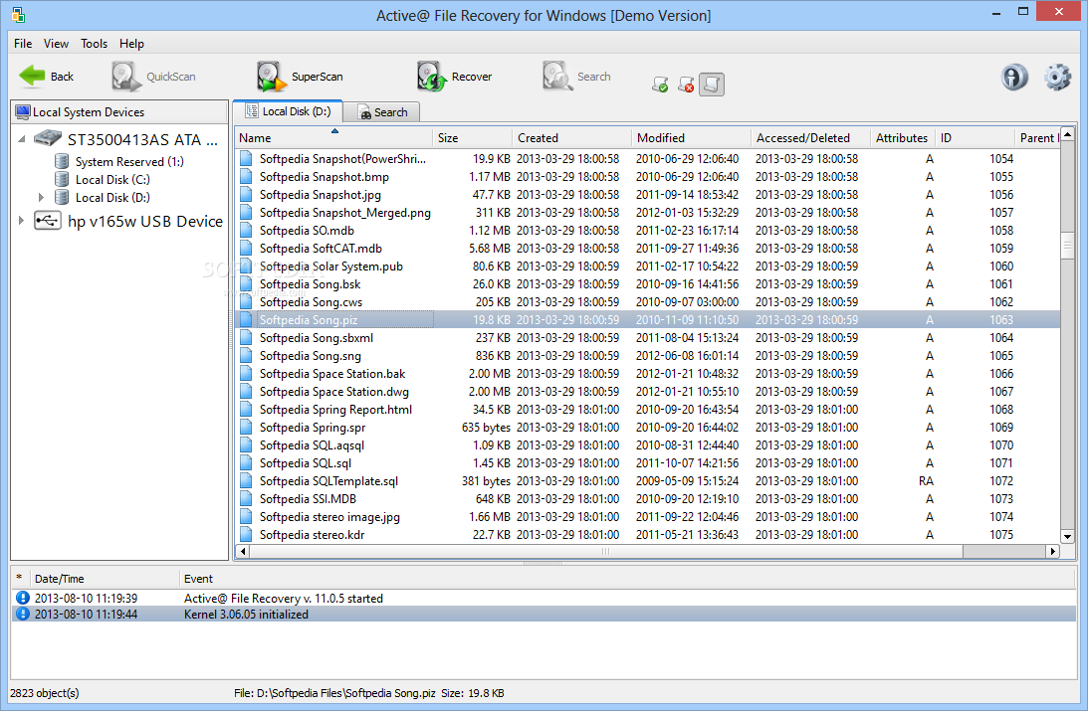1088x711 pixels.
Task: Sort by the Modified column header
Action: click(x=691, y=138)
